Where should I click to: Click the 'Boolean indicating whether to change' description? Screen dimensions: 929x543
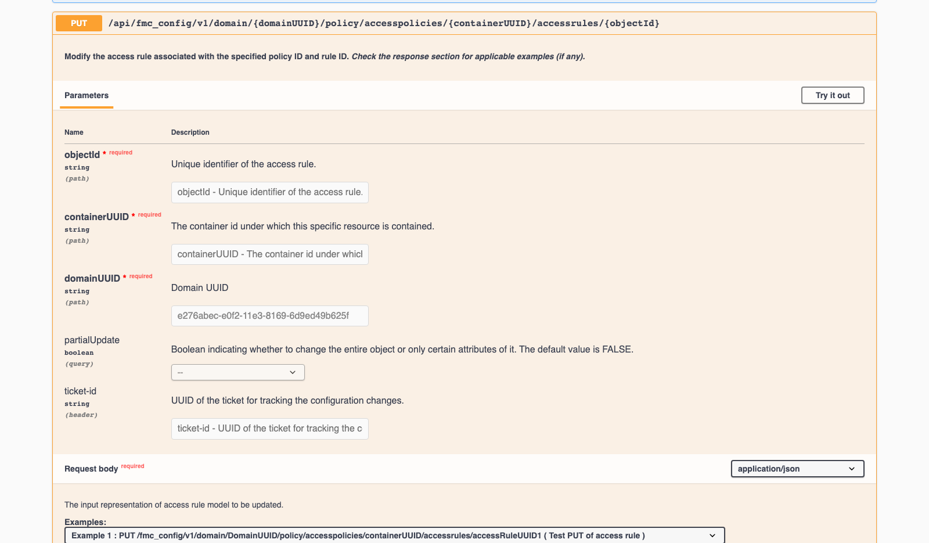pos(402,349)
